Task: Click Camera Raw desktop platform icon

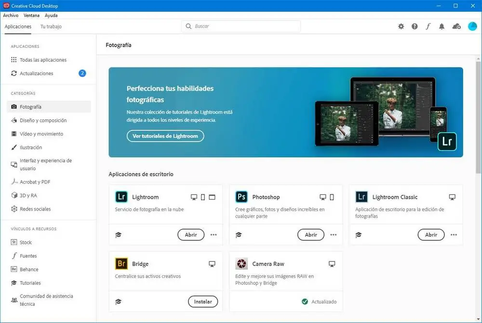Action: [332, 264]
